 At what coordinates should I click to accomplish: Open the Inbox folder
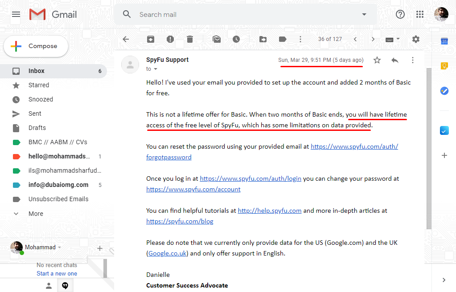[x=53, y=71]
